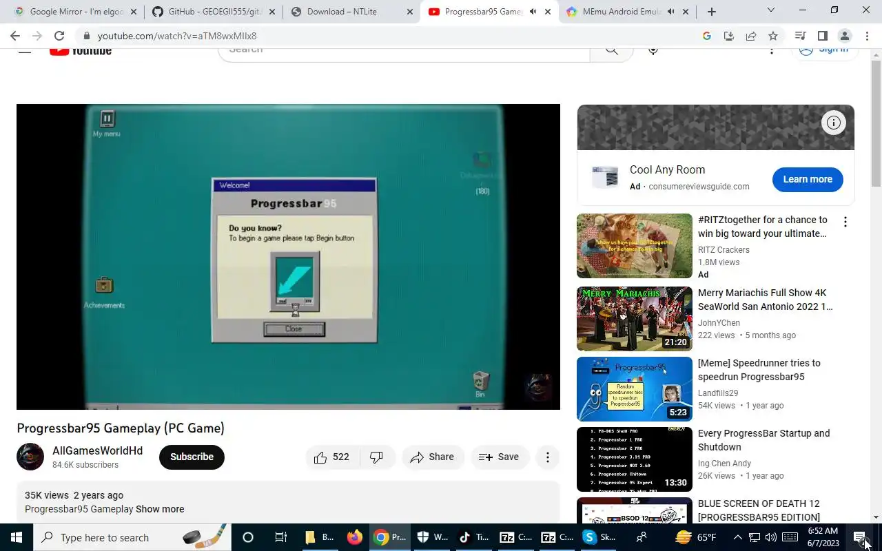
Task: Open the notification center icon
Action: (860, 537)
